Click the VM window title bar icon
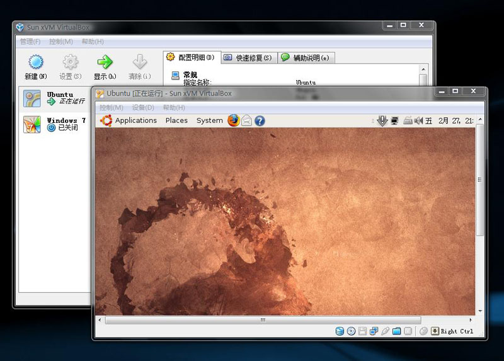This screenshot has width=504, height=361. pos(100,93)
